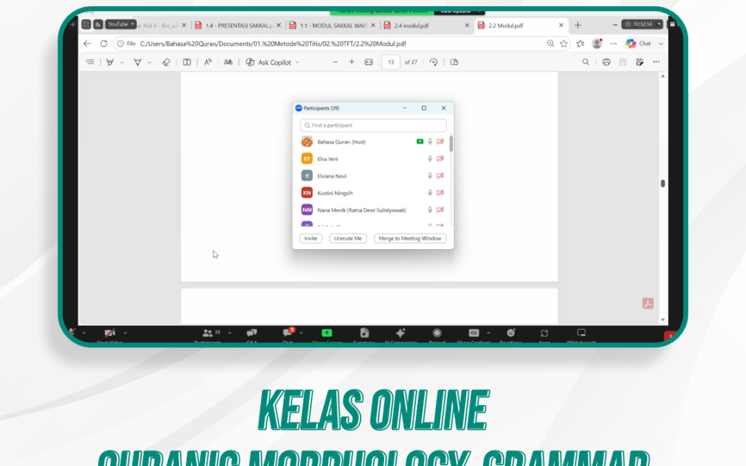Click the page view icon
This screenshot has width=746, height=466.
[x=455, y=62]
